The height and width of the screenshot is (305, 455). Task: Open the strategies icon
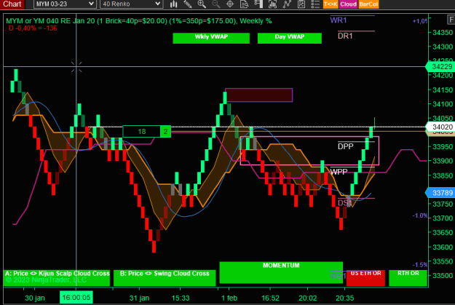301,4
